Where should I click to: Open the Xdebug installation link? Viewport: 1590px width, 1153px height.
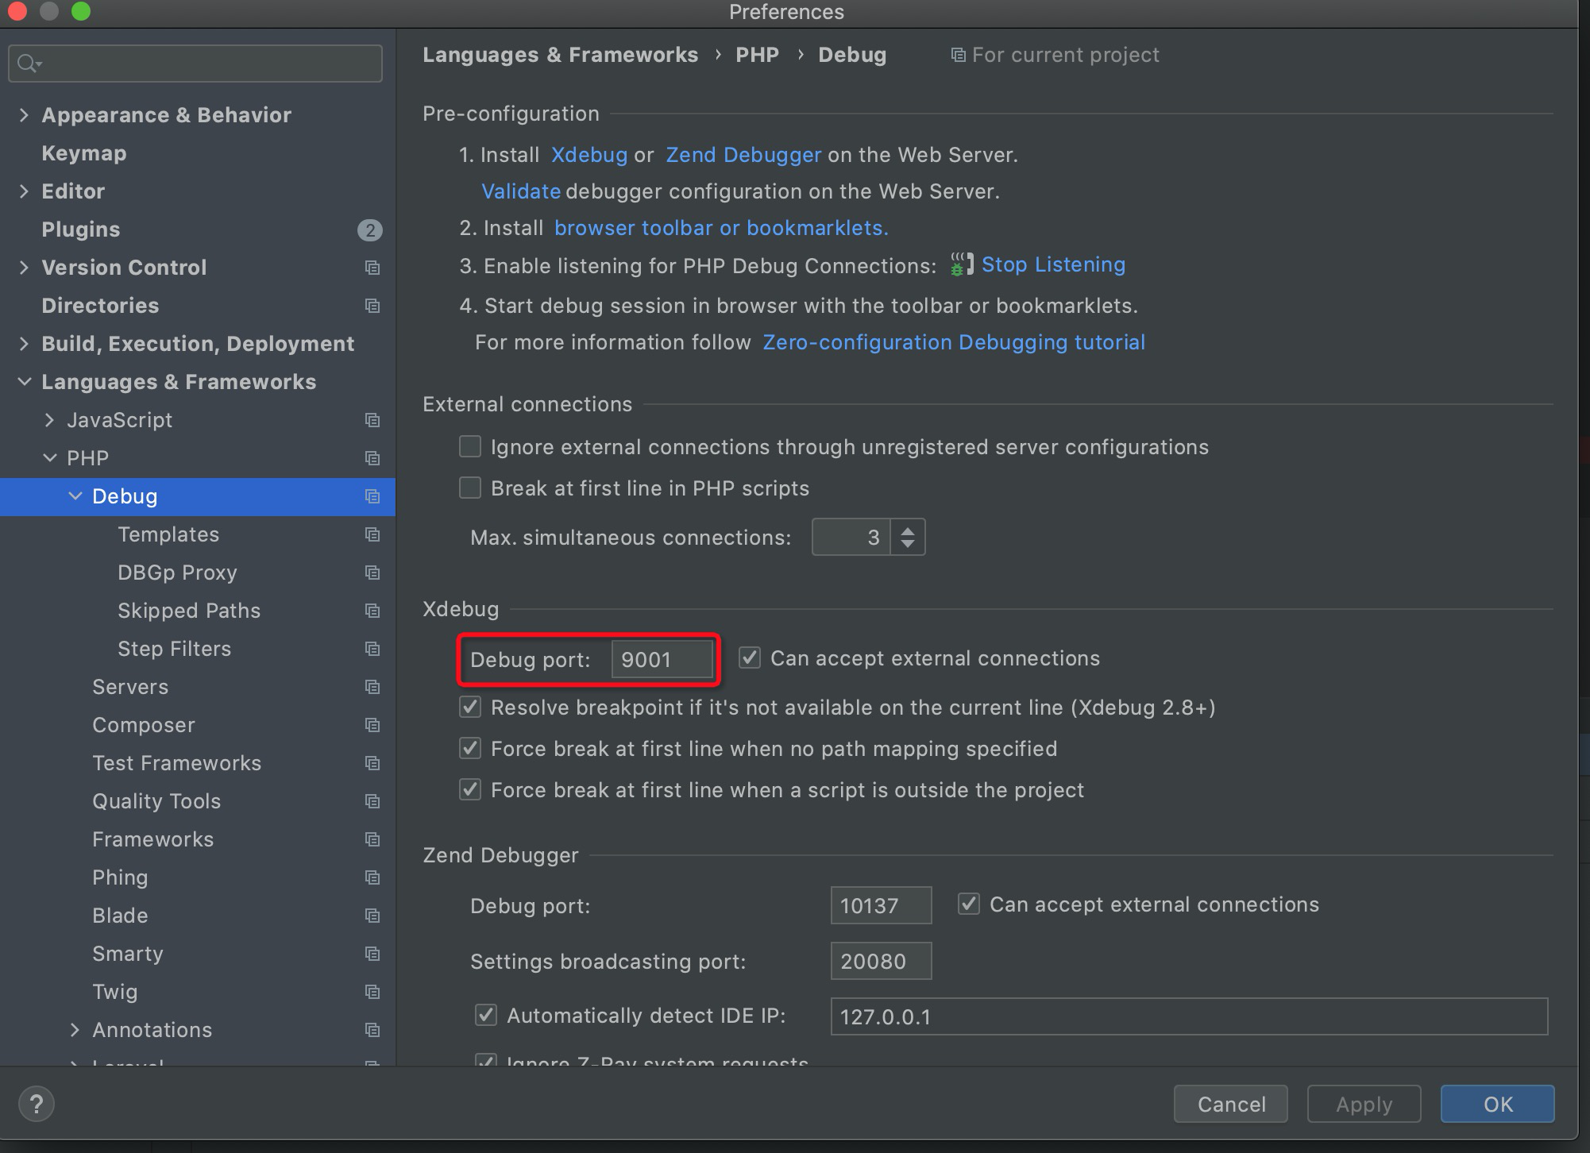[589, 155]
